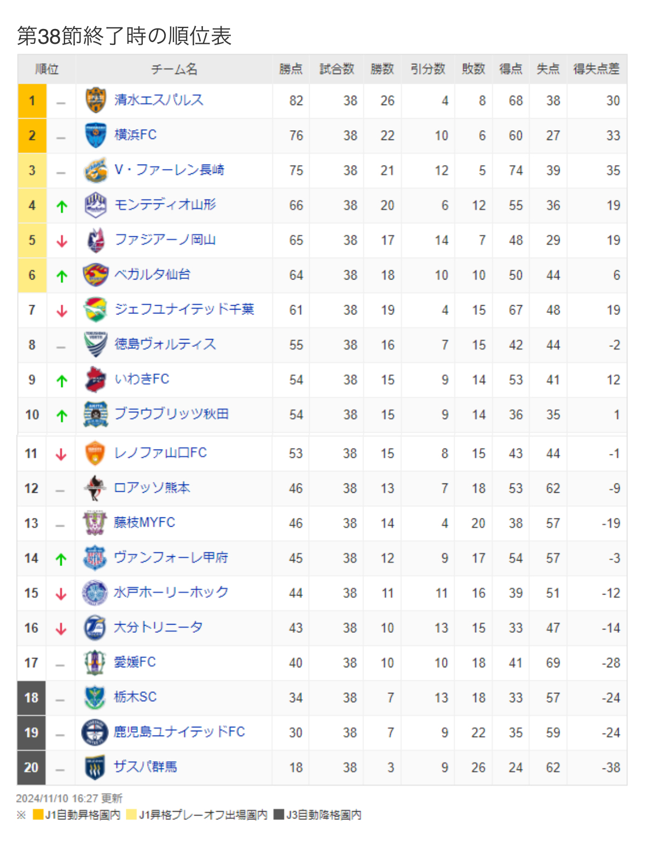Click the Vegalta Sendai team crest

click(96, 275)
